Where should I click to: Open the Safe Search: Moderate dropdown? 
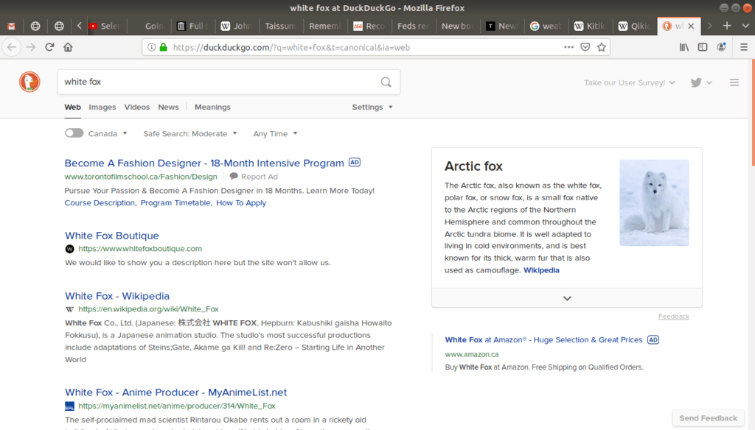(x=190, y=134)
